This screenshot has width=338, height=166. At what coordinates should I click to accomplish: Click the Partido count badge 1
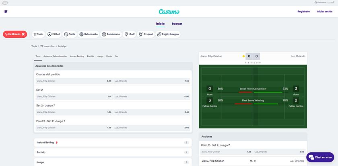[186, 152]
